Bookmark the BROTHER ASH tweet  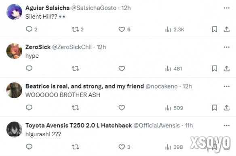coord(215,108)
